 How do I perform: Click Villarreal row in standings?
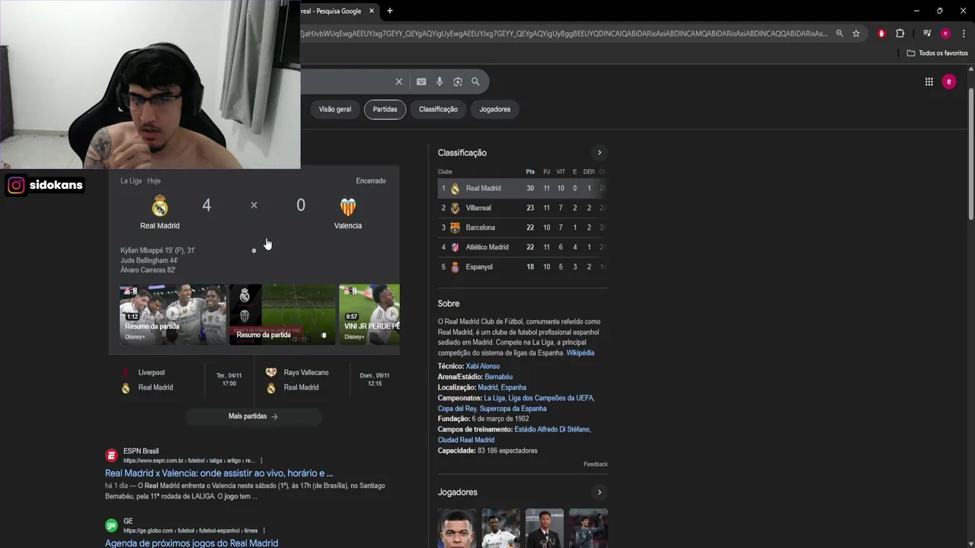coord(523,208)
